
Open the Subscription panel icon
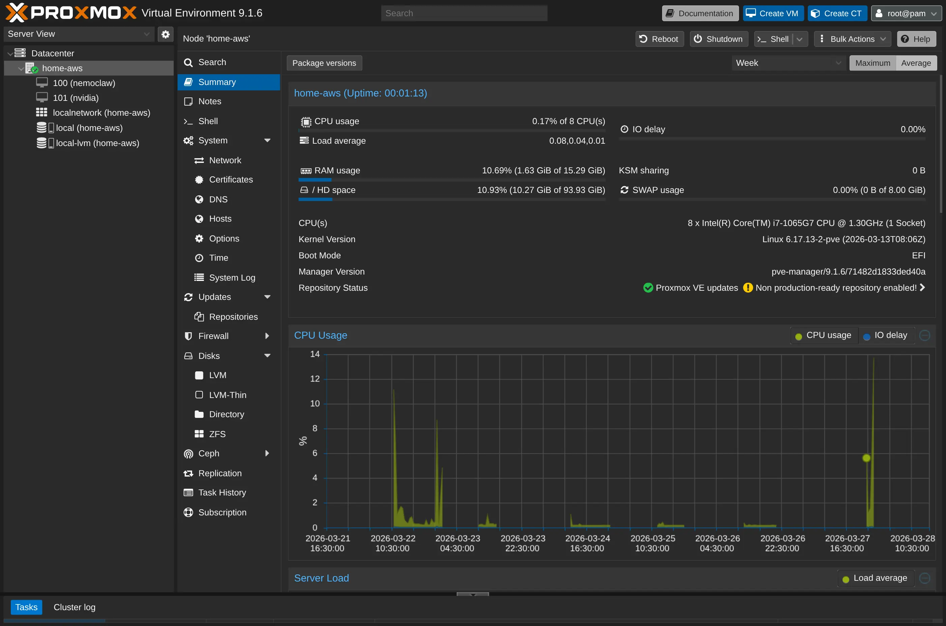189,512
